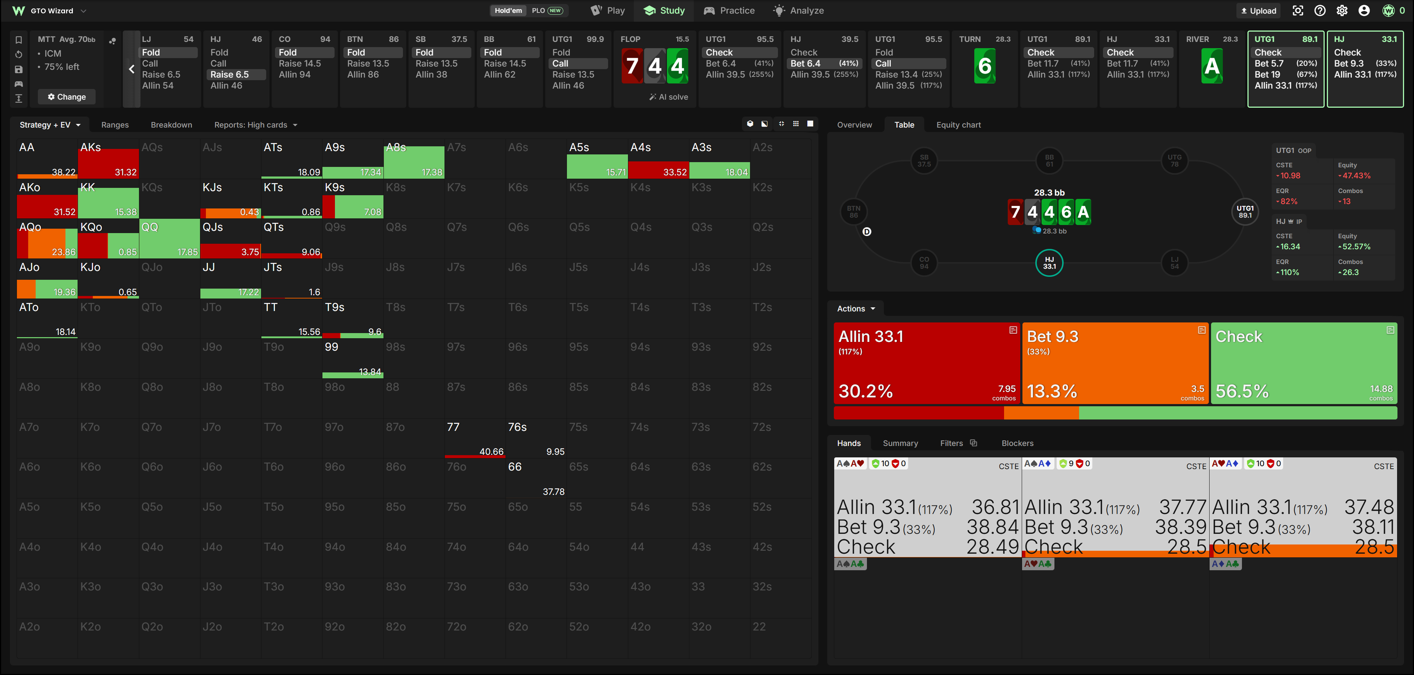Toggle the note icon on the Bet 9.3 card
The height and width of the screenshot is (675, 1414).
[x=1201, y=330]
